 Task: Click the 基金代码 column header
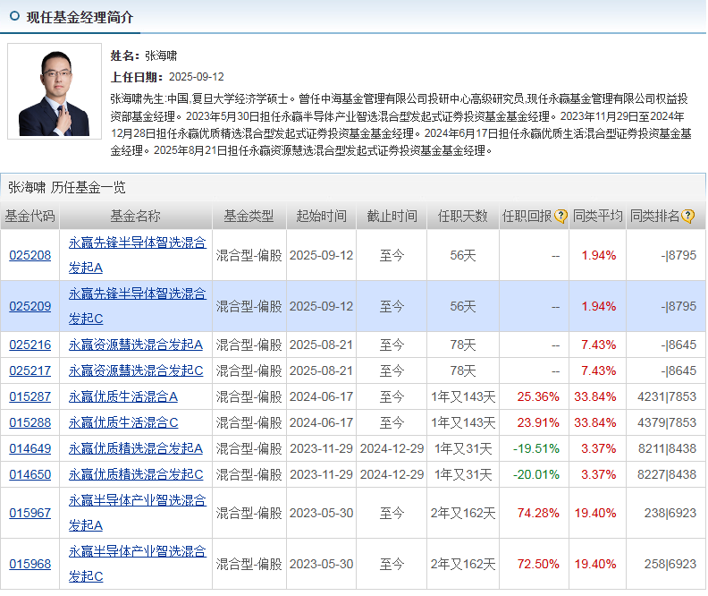point(29,217)
